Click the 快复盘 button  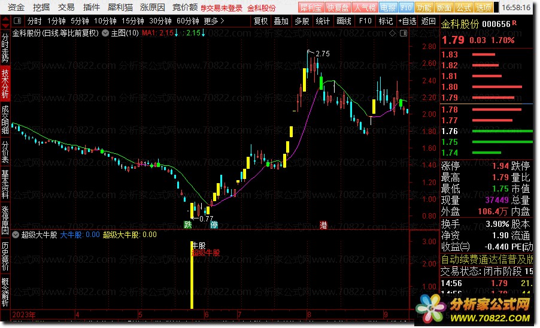coord(338,8)
